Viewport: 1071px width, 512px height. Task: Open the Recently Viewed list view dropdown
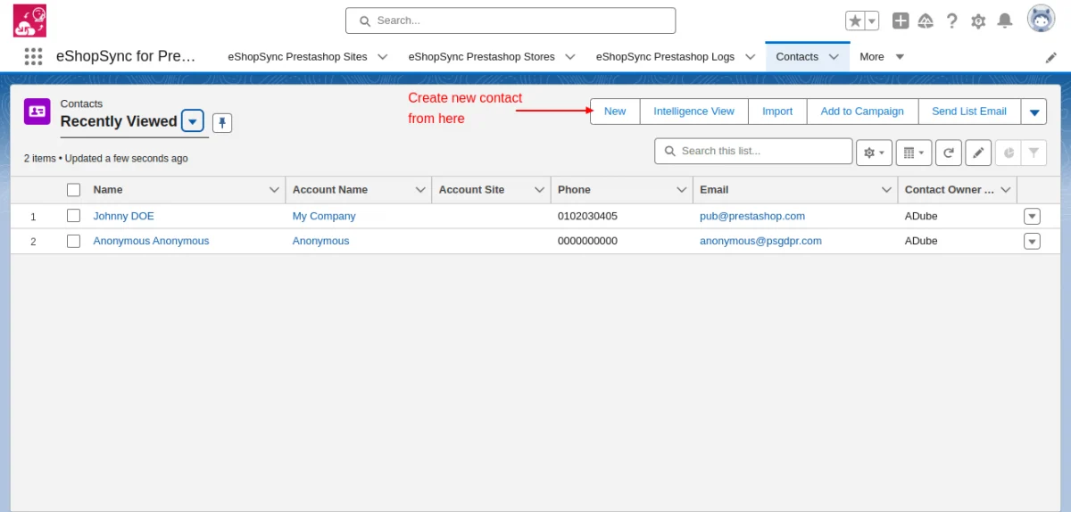pyautogui.click(x=193, y=121)
